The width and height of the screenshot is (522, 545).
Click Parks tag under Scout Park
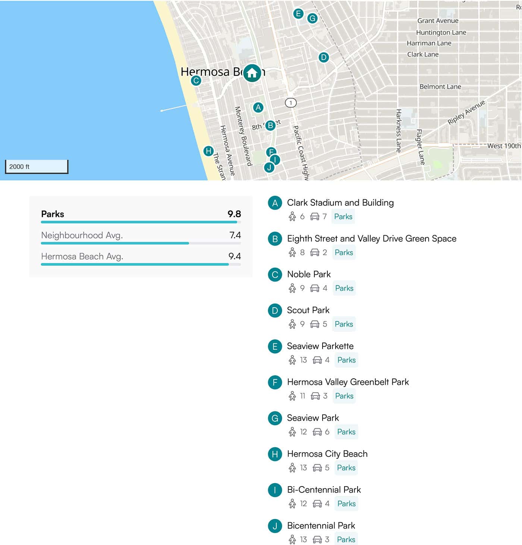click(344, 324)
